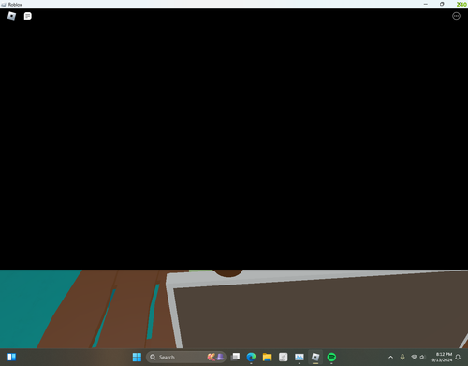The image size is (468, 366).
Task: Expand the hidden system tray icons chevron
Action: coord(390,357)
